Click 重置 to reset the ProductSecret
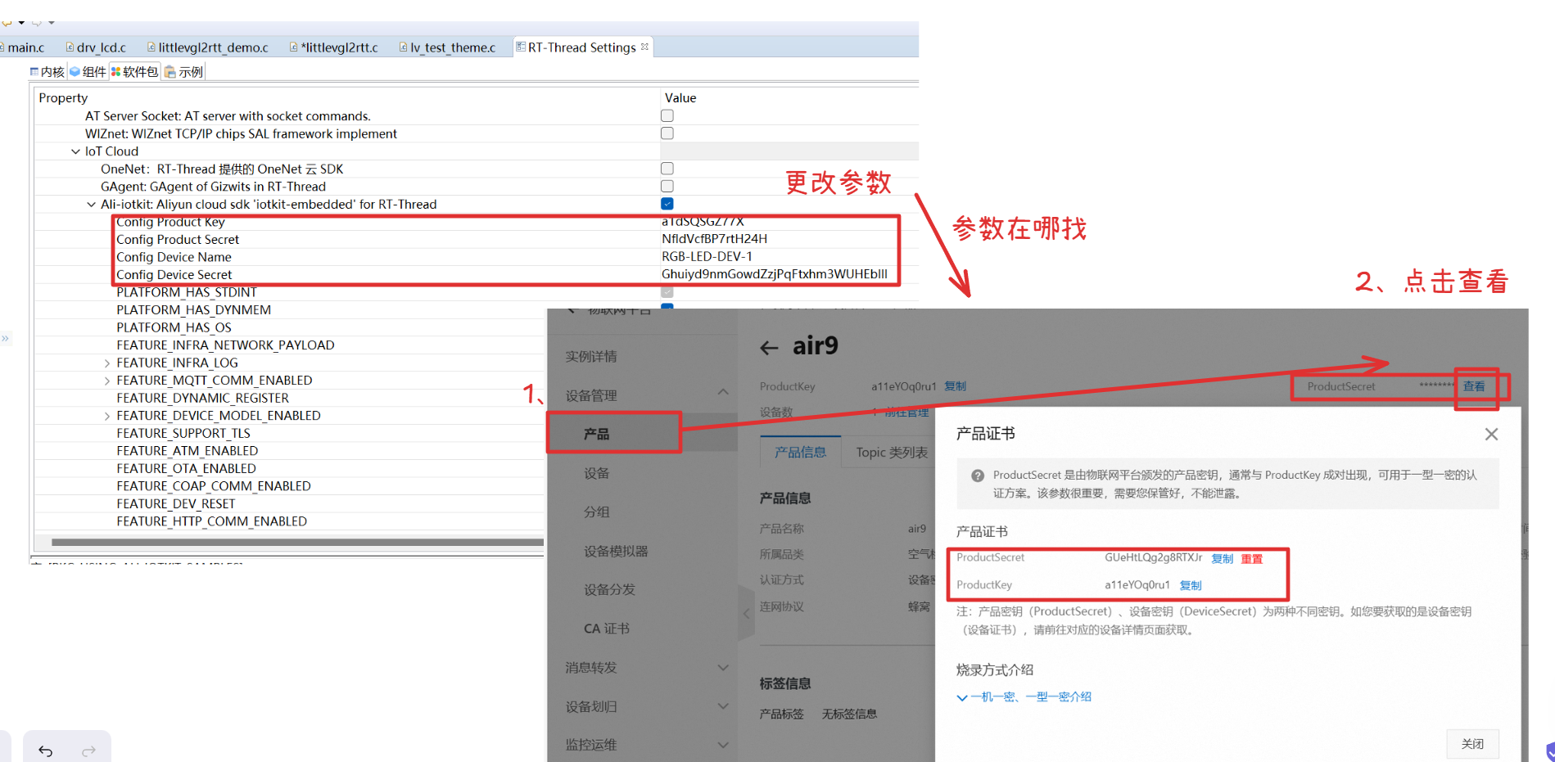The height and width of the screenshot is (762, 1555). [x=1251, y=559]
